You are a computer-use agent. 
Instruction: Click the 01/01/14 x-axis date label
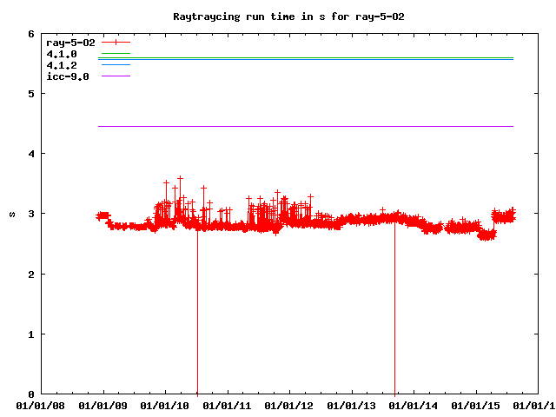(414, 405)
